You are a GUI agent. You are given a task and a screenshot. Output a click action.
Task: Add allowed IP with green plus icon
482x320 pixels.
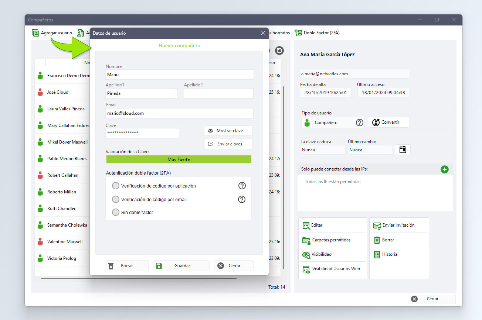point(445,169)
